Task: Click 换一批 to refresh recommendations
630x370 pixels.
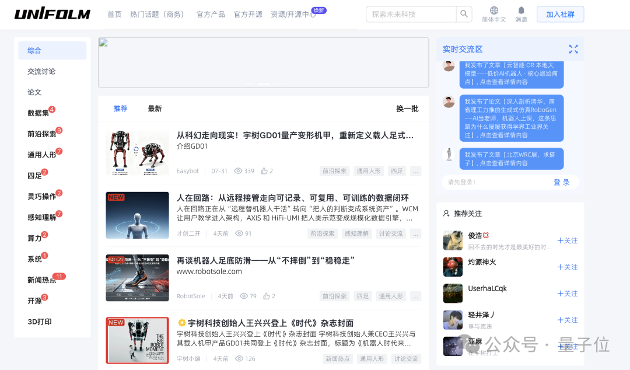Action: point(407,109)
